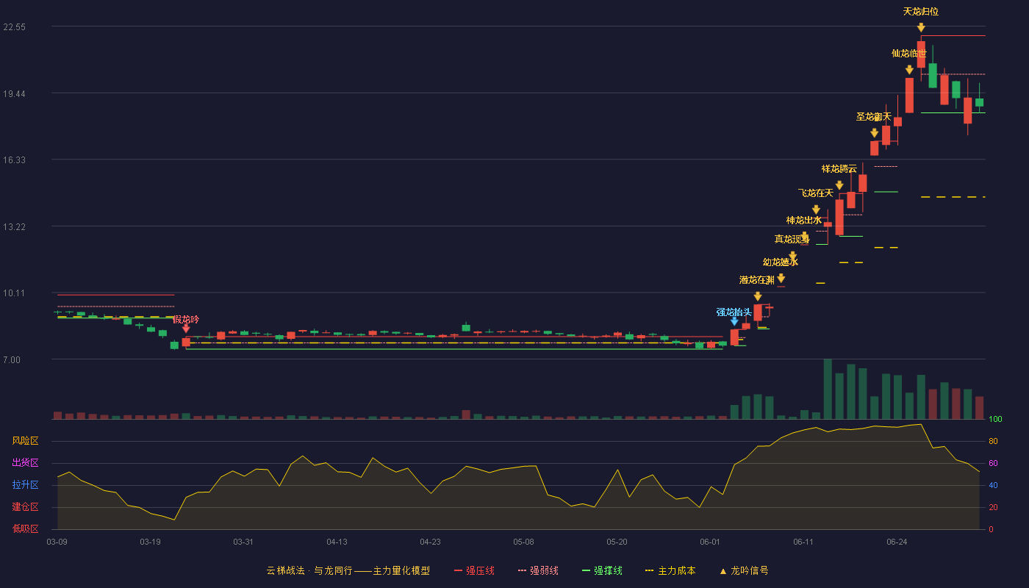Click the arrow marker under 仙龙临世 signal

tap(909, 70)
